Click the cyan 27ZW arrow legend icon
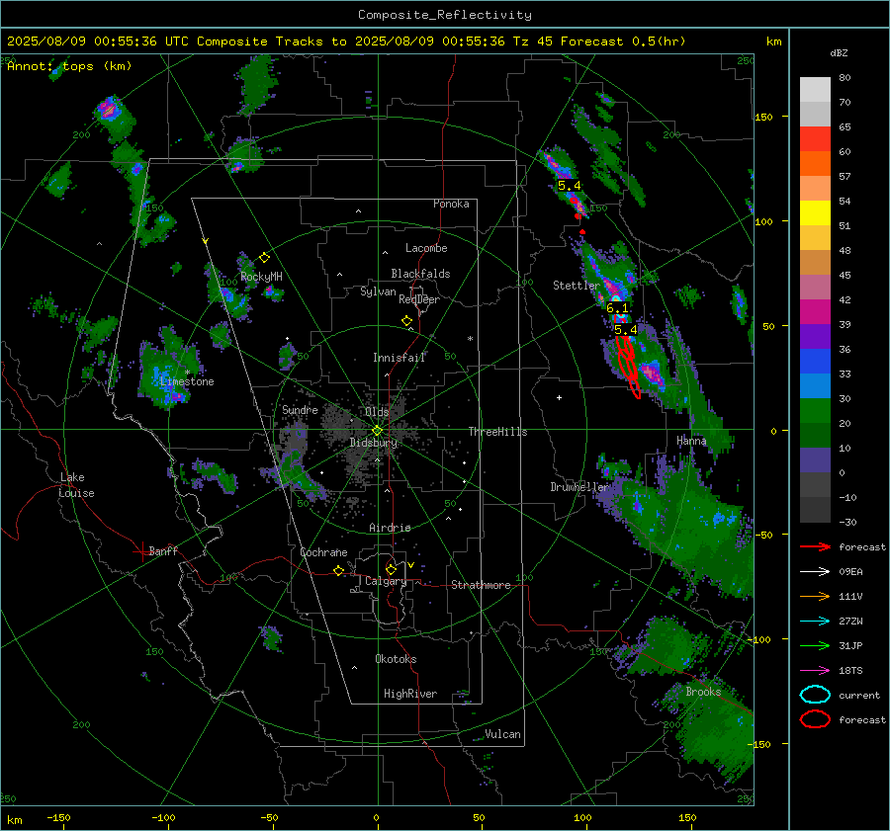 pos(815,622)
